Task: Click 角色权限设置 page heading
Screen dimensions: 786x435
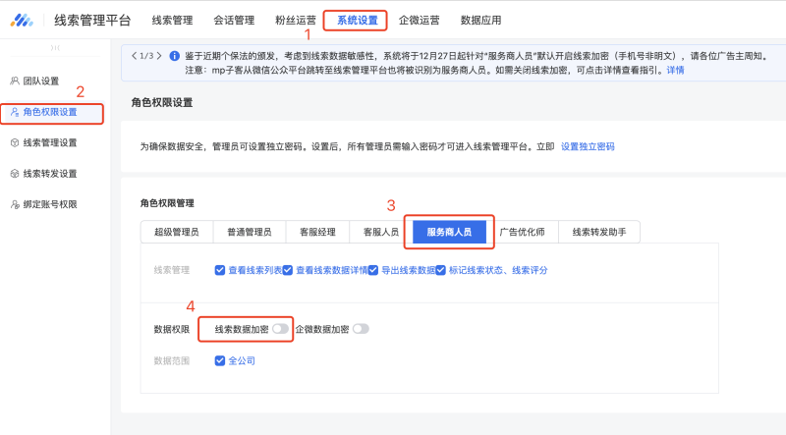Action: point(162,103)
